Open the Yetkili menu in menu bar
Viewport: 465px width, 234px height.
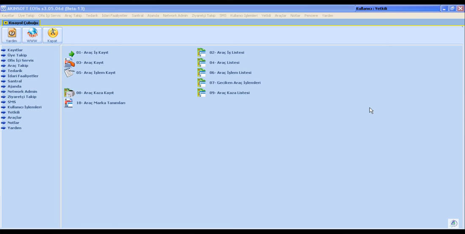(266, 16)
